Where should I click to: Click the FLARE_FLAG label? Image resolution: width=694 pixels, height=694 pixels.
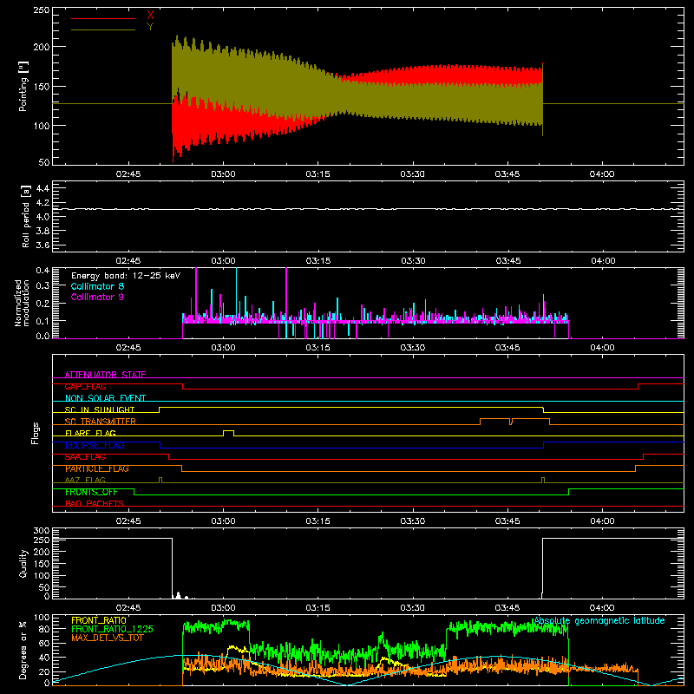(x=90, y=433)
